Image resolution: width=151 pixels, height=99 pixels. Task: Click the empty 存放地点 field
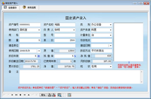(102, 40)
